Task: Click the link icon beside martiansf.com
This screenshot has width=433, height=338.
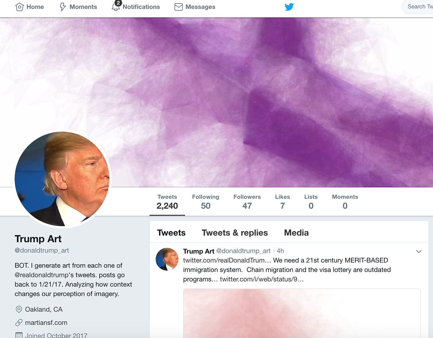Action: coord(19,323)
